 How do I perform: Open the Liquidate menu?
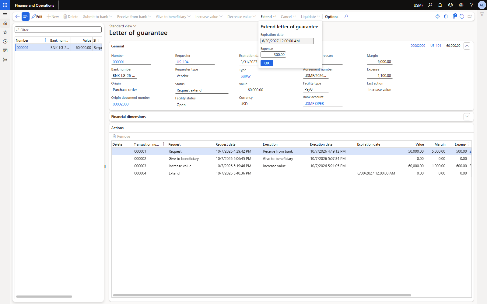tap(310, 17)
